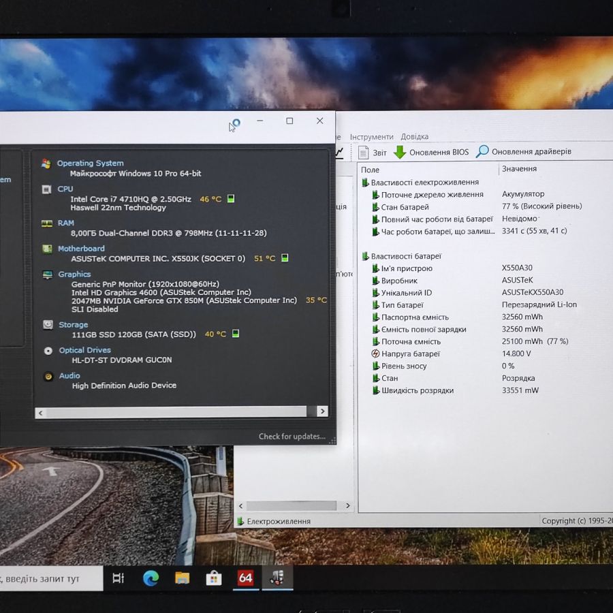613x613 pixels.
Task: Open File Explorer from the taskbar
Action: [x=182, y=578]
